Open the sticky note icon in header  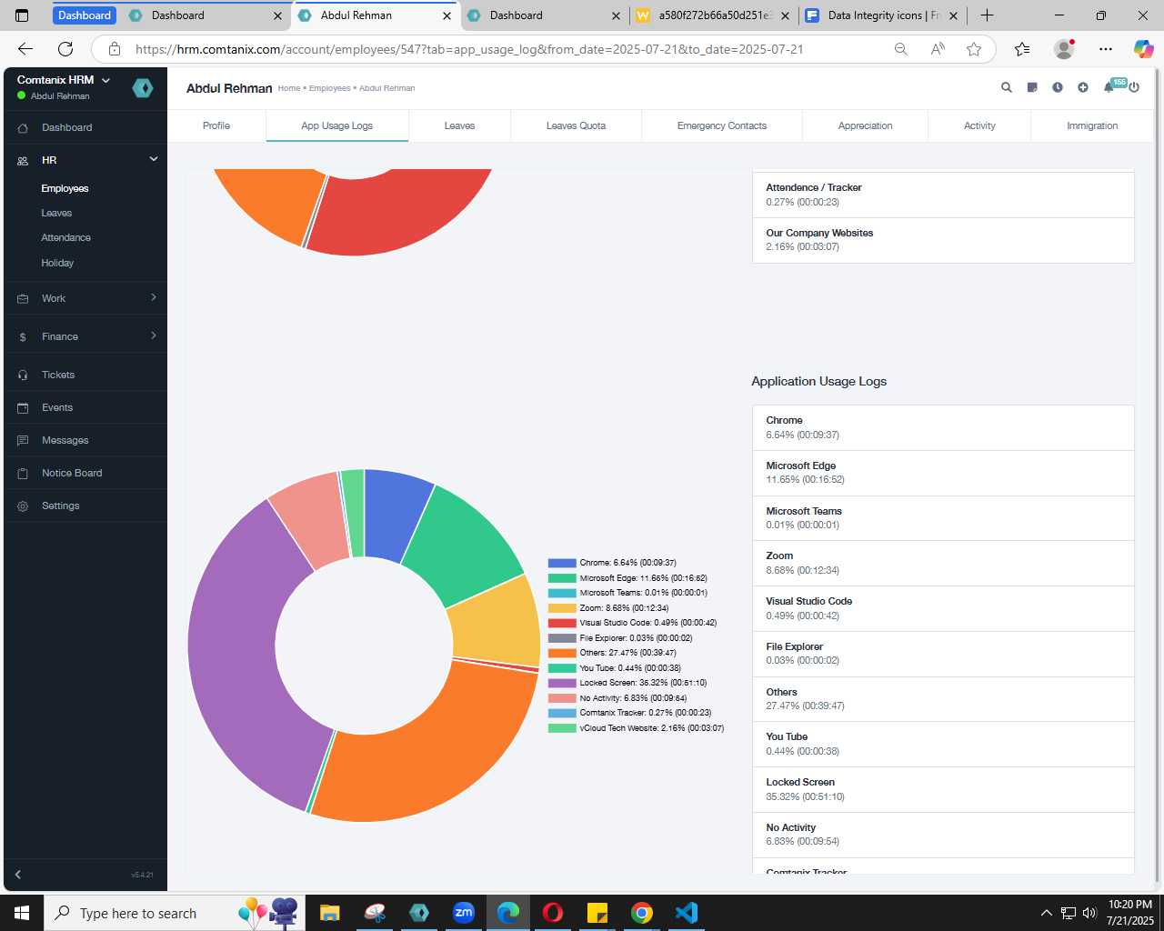pyautogui.click(x=1032, y=88)
